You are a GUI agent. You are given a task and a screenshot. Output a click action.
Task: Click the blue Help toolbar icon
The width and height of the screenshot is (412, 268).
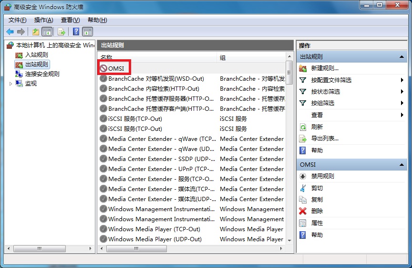(x=76, y=32)
